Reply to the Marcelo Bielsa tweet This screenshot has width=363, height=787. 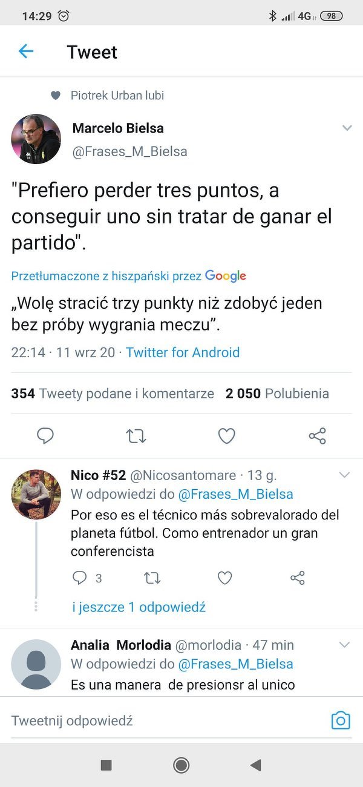tap(45, 436)
